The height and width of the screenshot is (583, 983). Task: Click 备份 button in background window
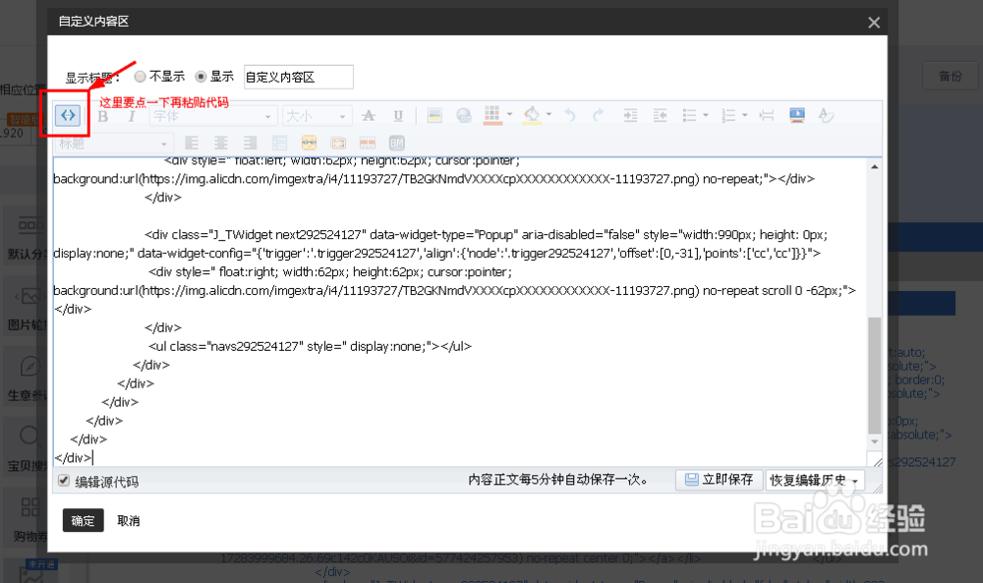(951, 76)
